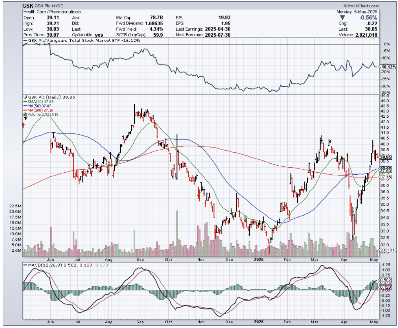
Task: Click the copyright symbol before StockCharts.com
Action: pos(345,6)
